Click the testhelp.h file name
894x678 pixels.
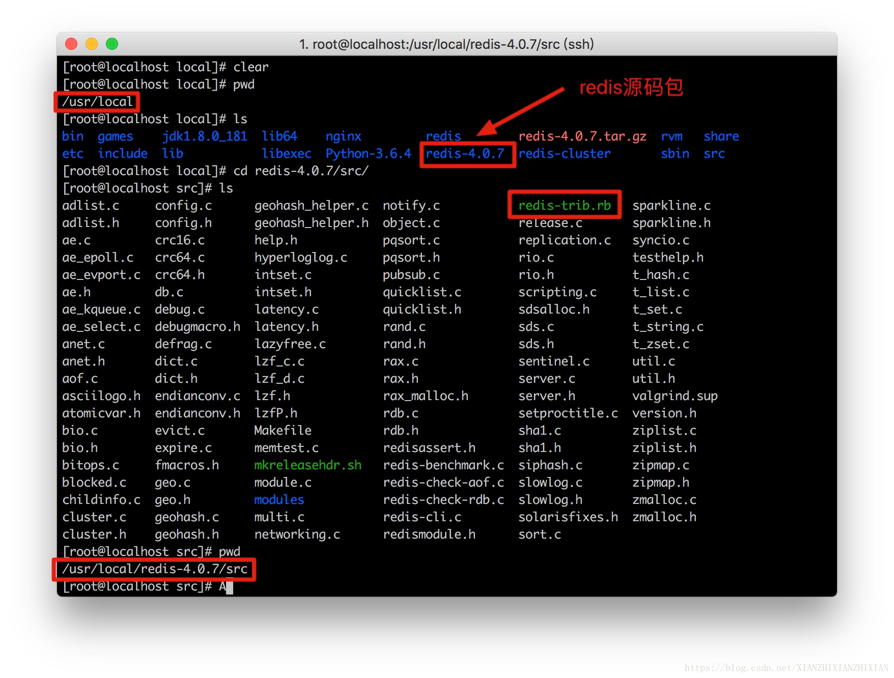pyautogui.click(x=668, y=258)
